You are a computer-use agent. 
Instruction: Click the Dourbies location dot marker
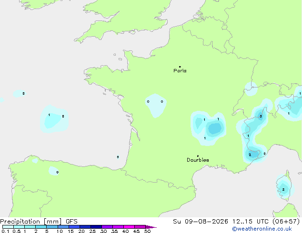click(x=198, y=156)
